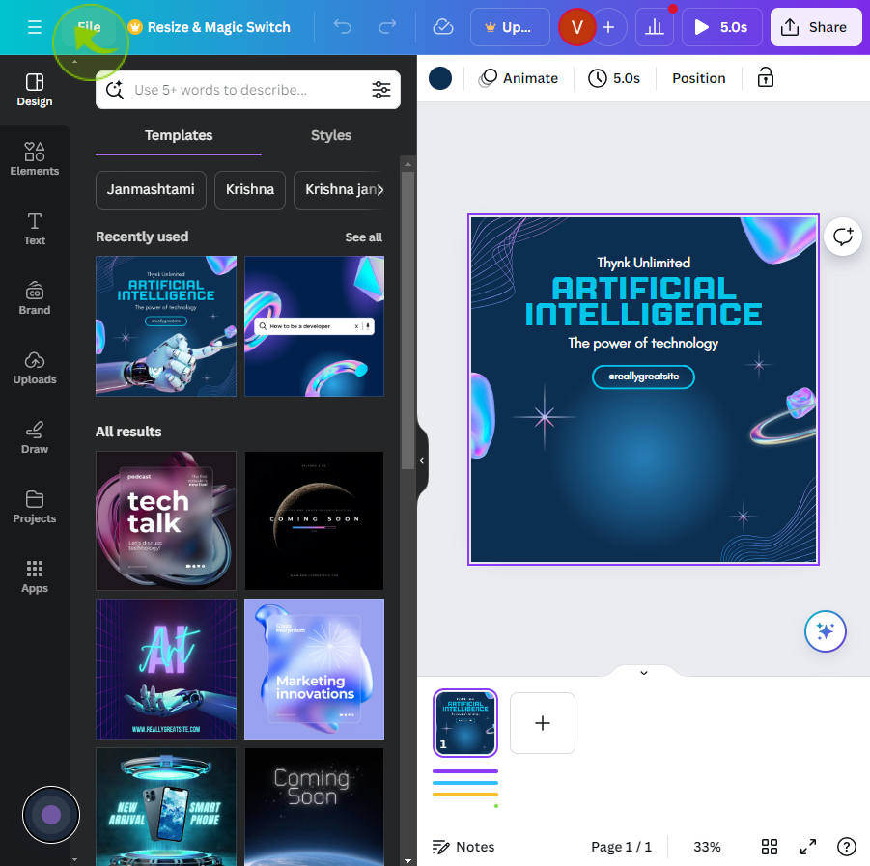Choose the Marketing innovations template
870x866 pixels.
[x=314, y=668]
